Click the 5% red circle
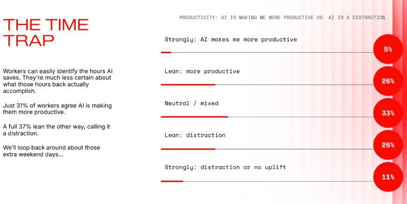 388,49
